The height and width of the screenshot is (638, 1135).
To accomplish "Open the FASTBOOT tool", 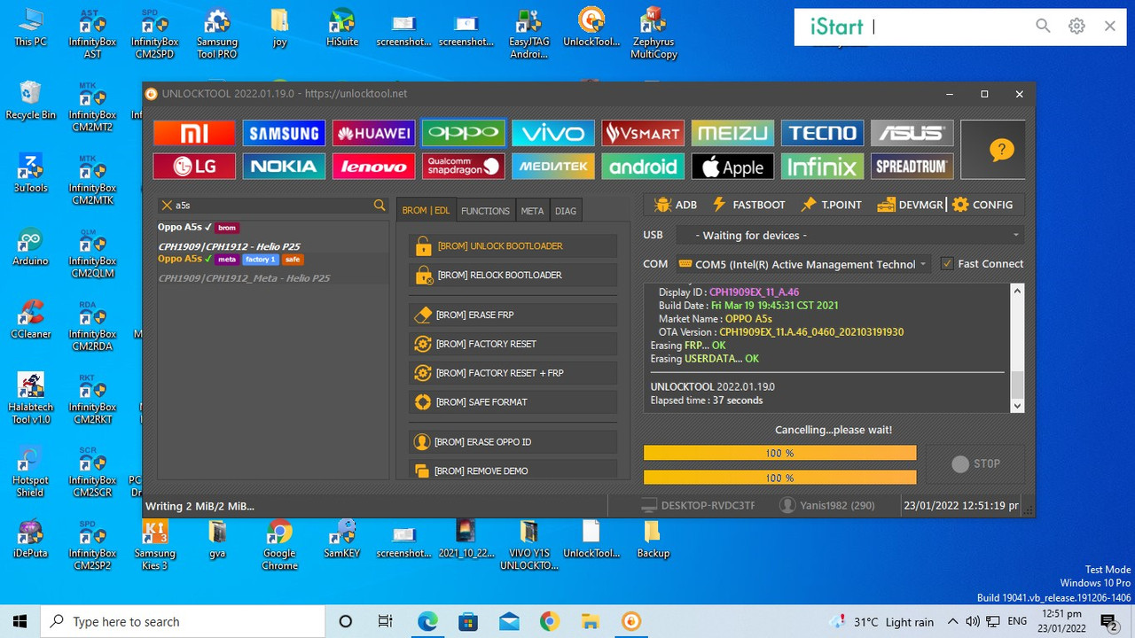I will [x=748, y=205].
